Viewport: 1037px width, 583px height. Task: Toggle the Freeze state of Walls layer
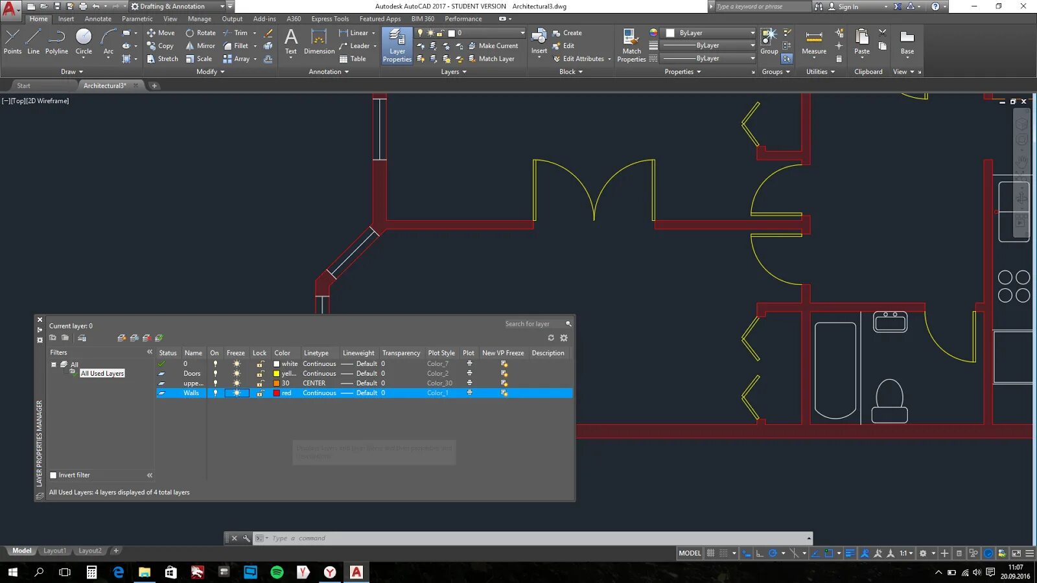pyautogui.click(x=237, y=393)
